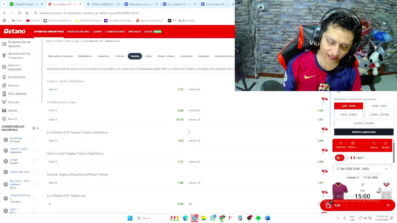Click the Peru flag next to Liga 1

click(353, 158)
